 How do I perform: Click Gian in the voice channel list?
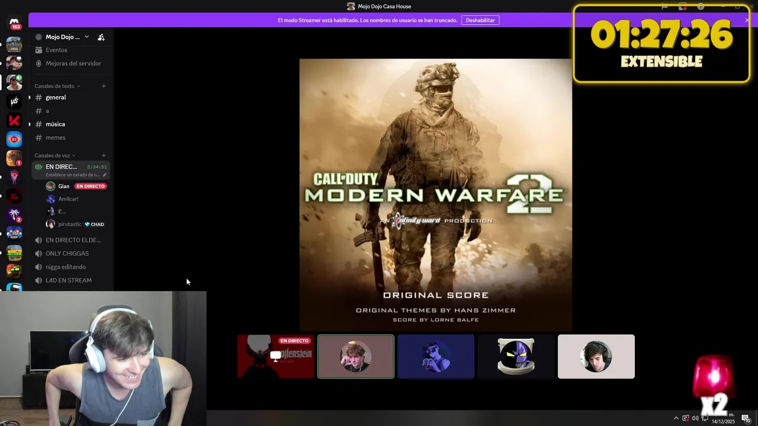point(63,186)
